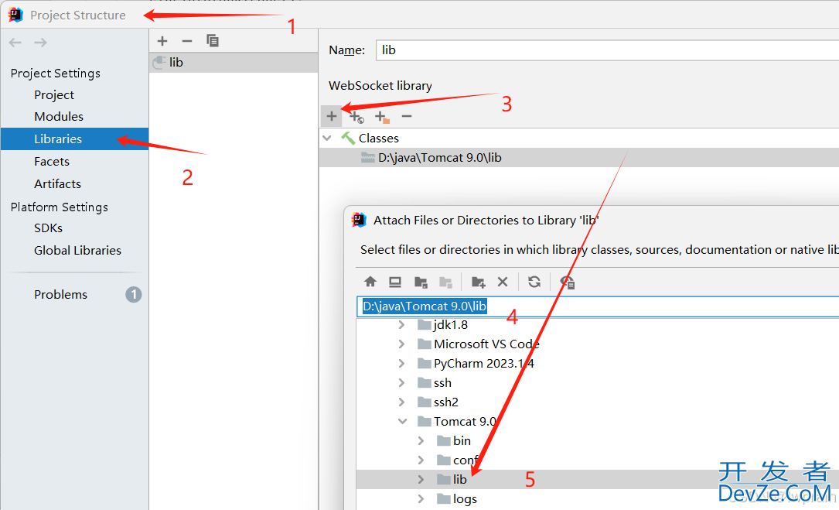
Task: Create new folder icon in dialog
Action: (478, 282)
